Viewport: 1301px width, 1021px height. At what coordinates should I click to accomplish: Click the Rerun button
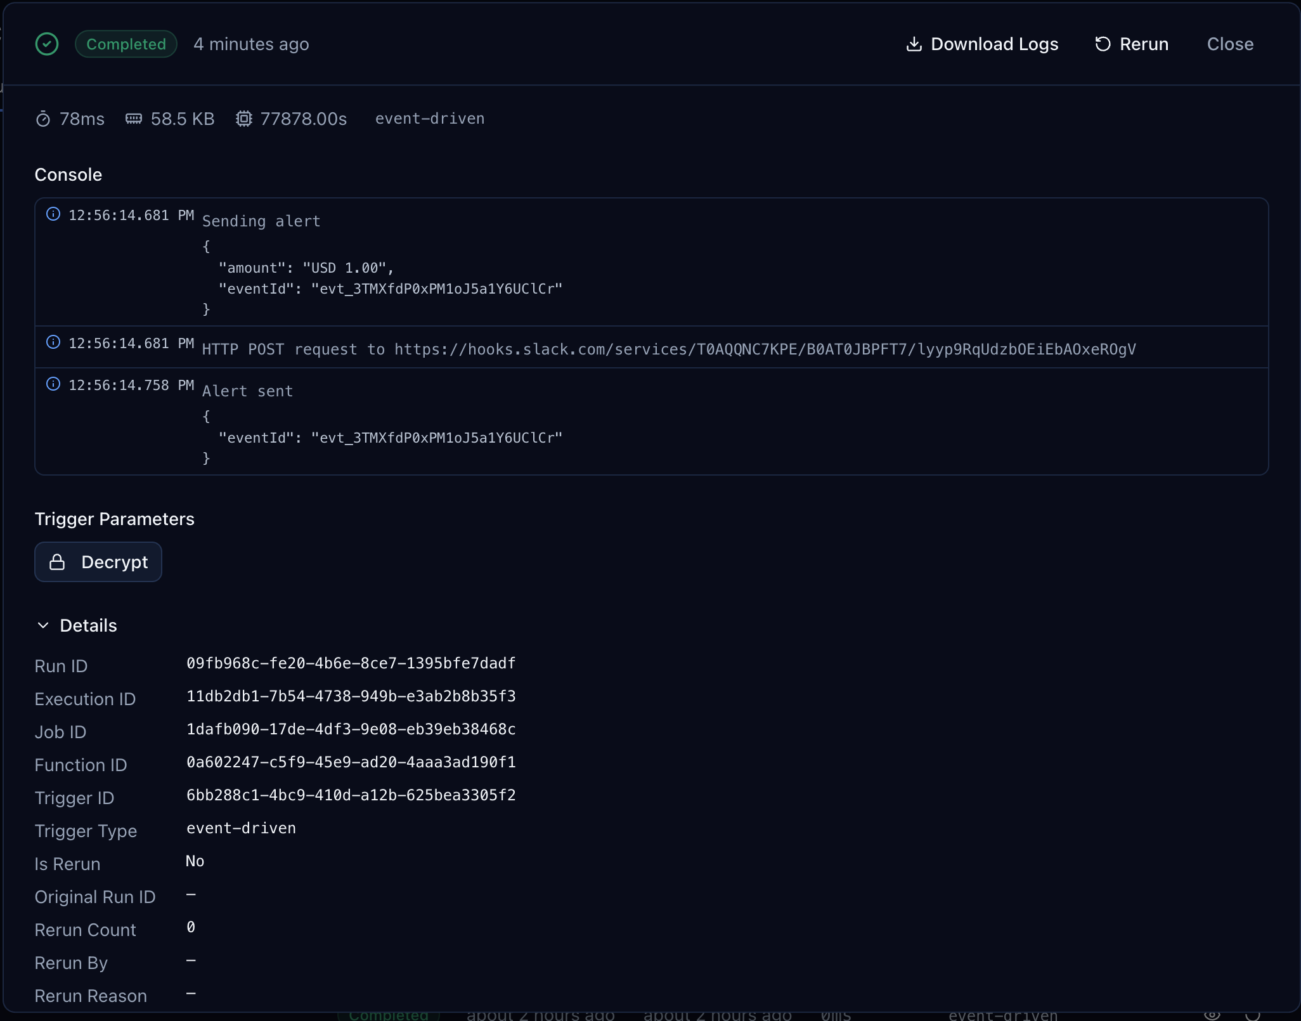[1144, 44]
